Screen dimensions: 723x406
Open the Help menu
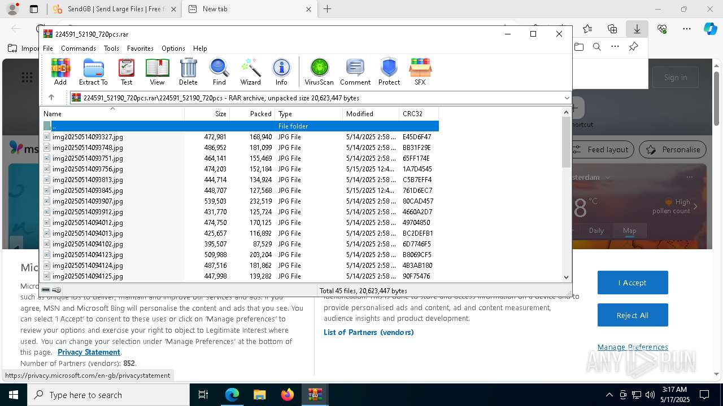(x=200, y=48)
